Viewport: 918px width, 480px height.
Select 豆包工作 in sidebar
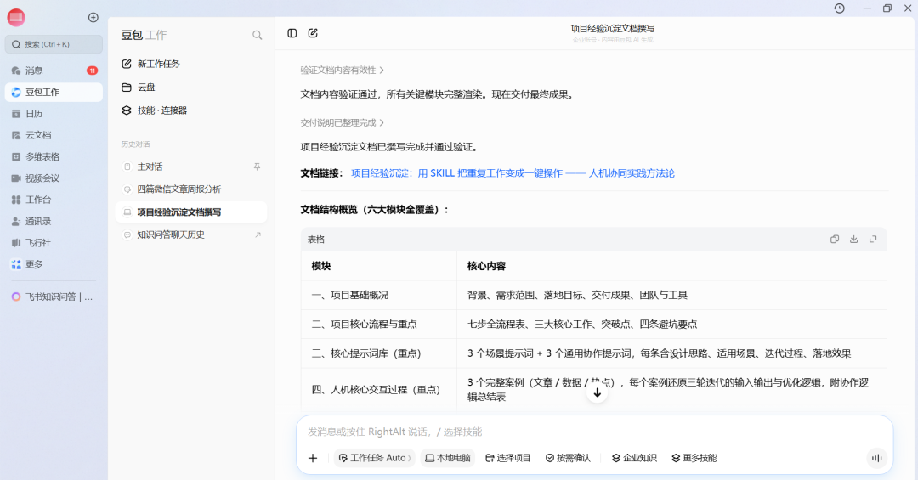click(54, 92)
